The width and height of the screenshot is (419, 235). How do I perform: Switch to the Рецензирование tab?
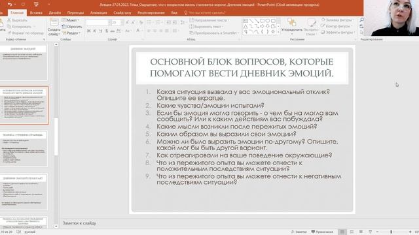pyautogui.click(x=151, y=13)
